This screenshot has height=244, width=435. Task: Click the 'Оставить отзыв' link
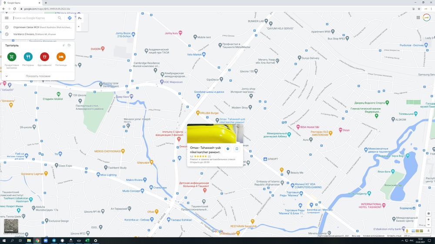pyautogui.click(x=394, y=236)
